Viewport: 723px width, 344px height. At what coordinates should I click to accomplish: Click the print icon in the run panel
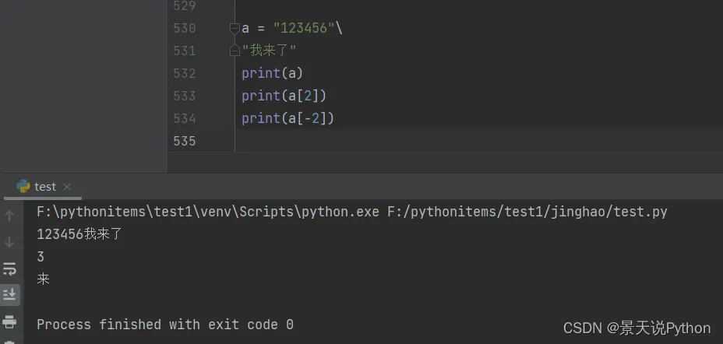(9, 321)
